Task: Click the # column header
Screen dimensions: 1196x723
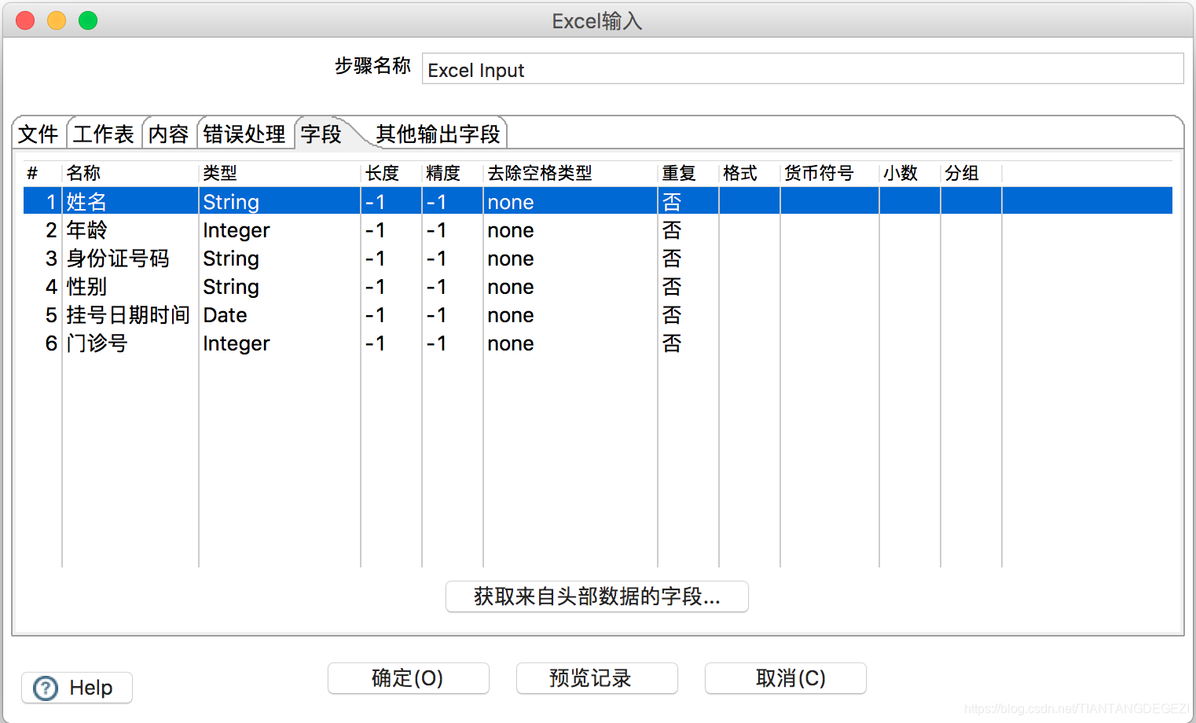Action: tap(42, 173)
